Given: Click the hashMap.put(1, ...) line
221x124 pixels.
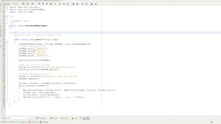Looking at the screenshot, I should [33, 49].
